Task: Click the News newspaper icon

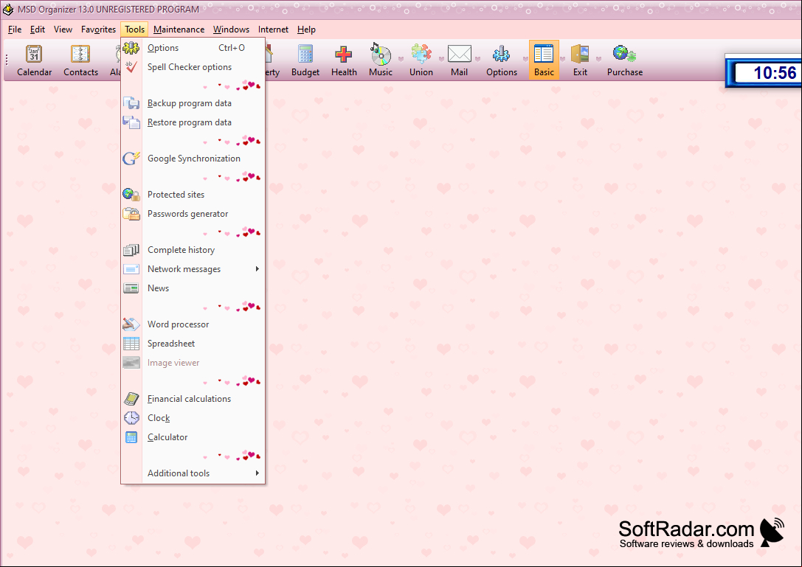Action: point(131,288)
